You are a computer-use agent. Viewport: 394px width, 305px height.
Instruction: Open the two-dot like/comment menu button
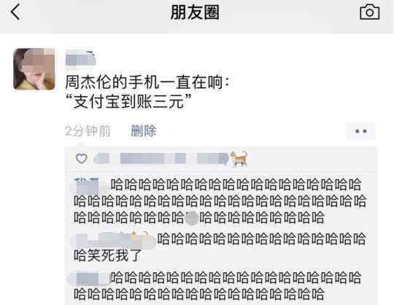(x=361, y=131)
